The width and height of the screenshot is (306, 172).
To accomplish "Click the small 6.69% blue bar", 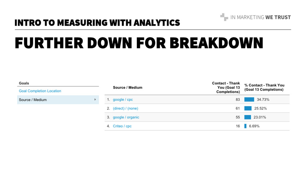I will (245, 126).
